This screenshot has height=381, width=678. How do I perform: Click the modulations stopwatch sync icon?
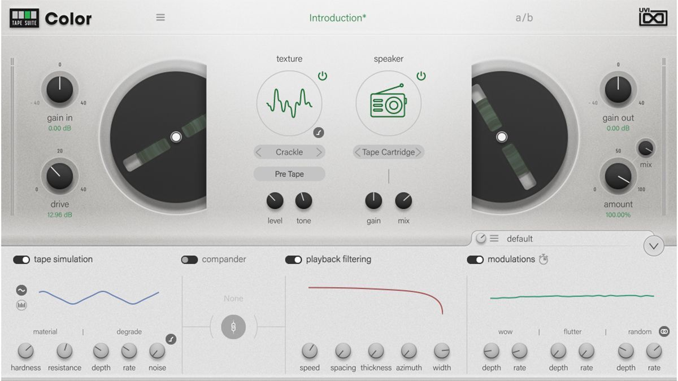[544, 260]
